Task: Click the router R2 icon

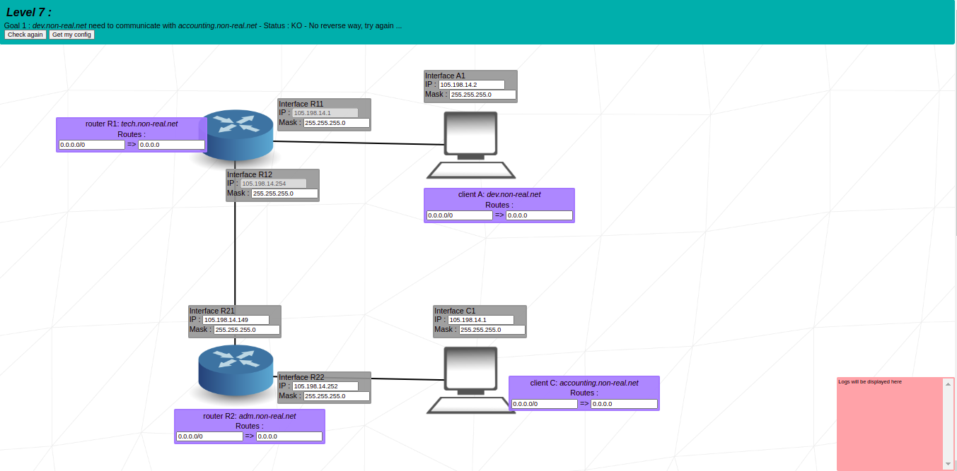Action: (236, 370)
